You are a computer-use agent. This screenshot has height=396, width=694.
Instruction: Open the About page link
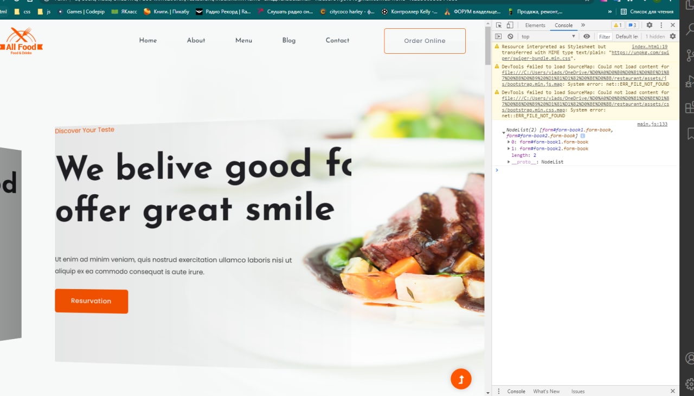(x=196, y=40)
